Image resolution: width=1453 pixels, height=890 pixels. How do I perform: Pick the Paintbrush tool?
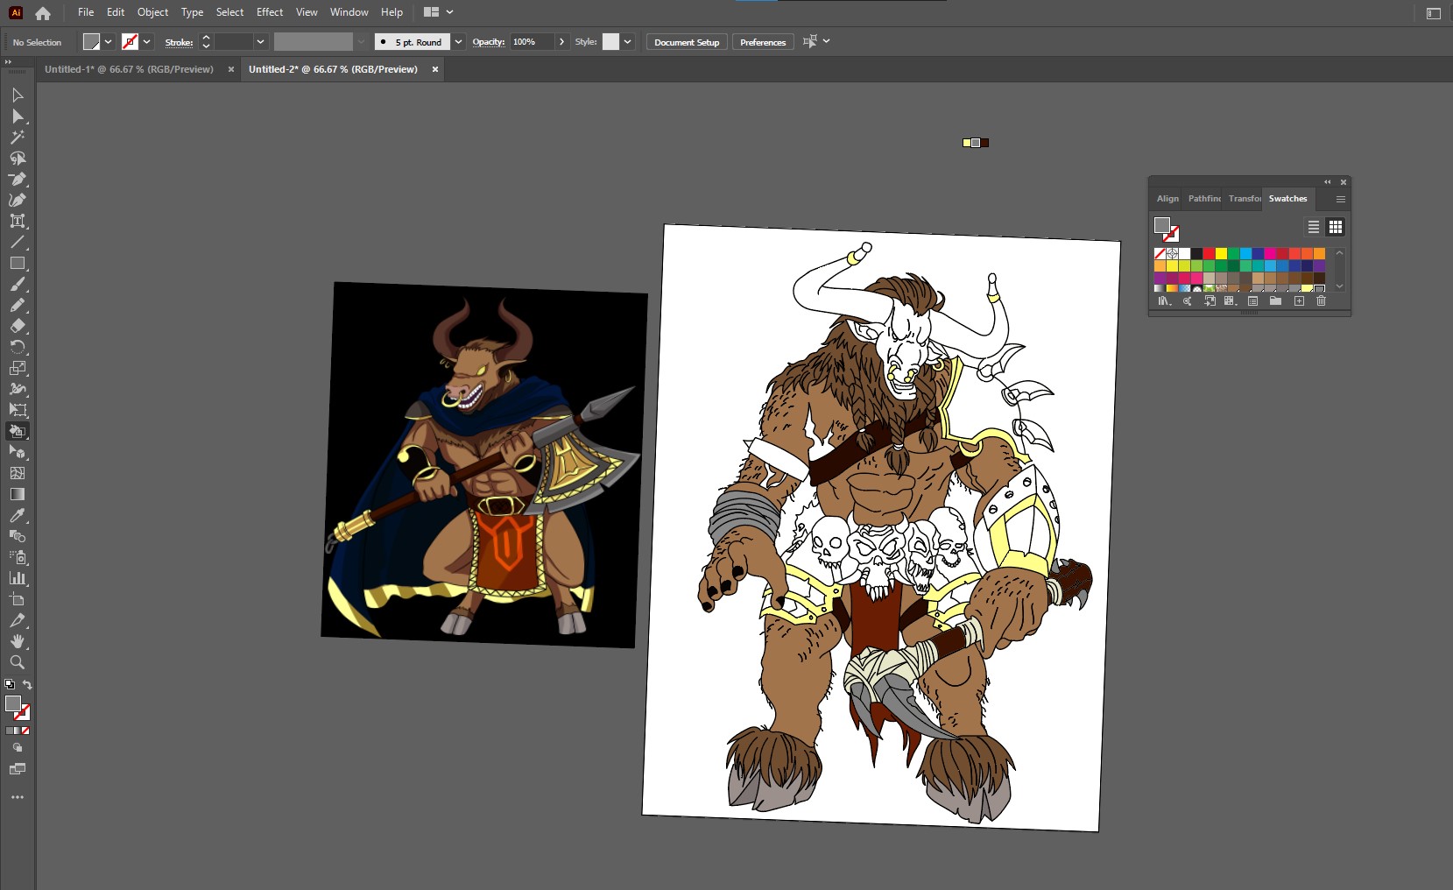click(18, 284)
